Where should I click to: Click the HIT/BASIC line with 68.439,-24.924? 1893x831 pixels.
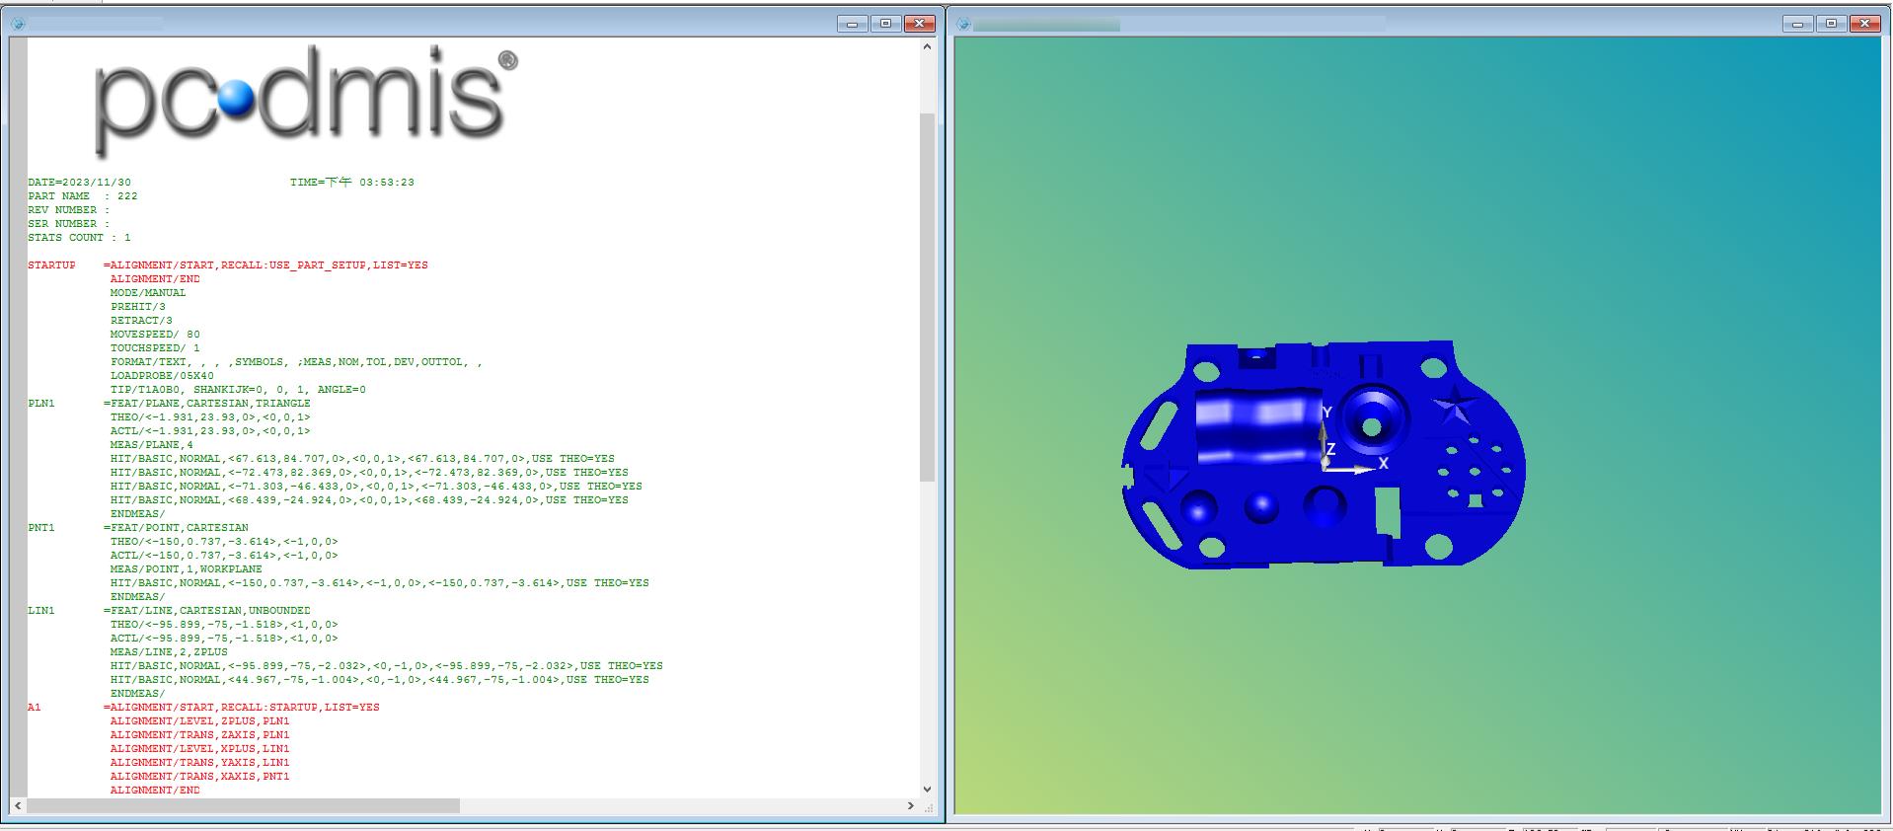tap(369, 500)
